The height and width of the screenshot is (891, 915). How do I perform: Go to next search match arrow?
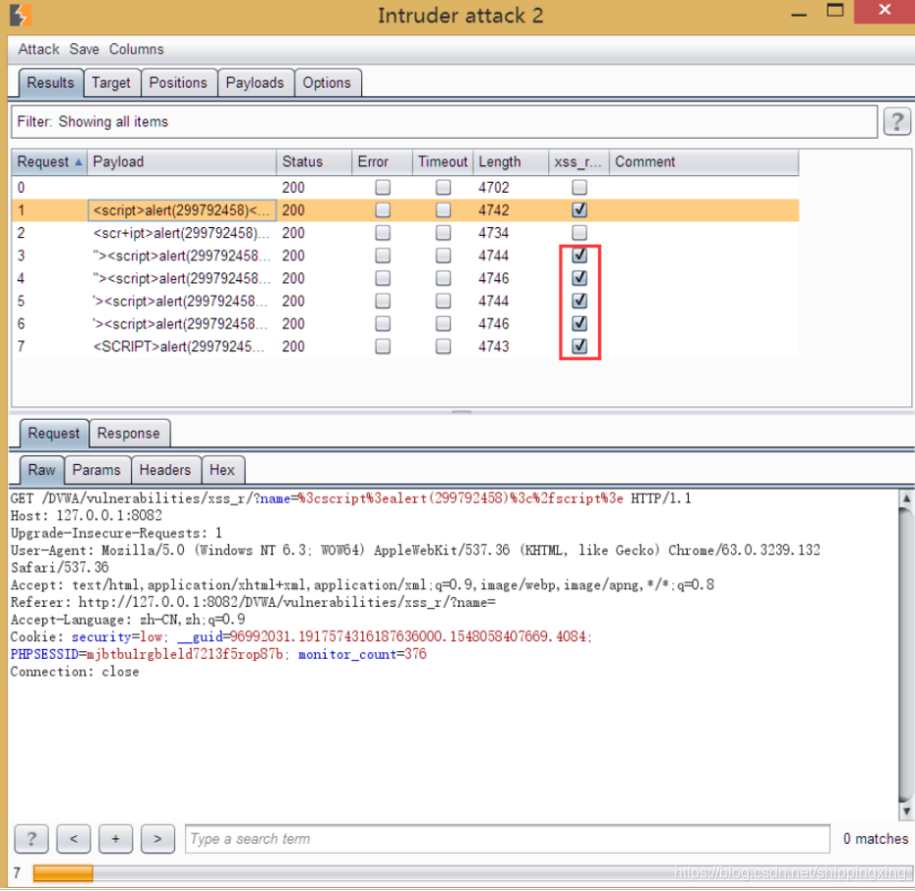click(157, 839)
